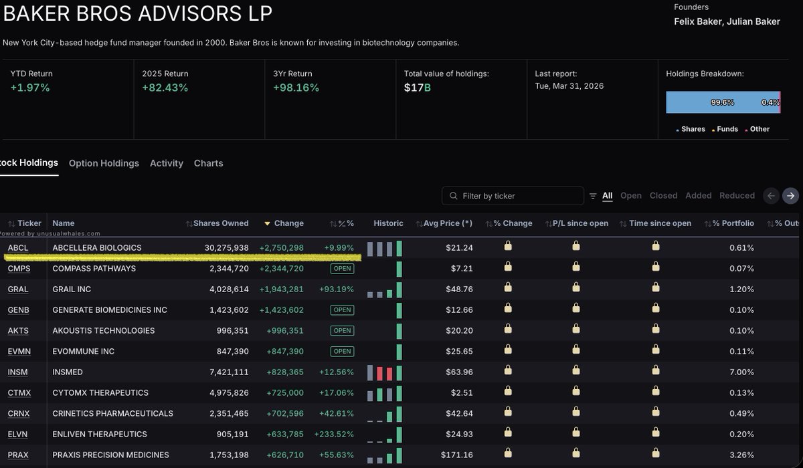Viewport: 803px width, 468px height.
Task: Open the GRAL ticker link
Action: click(x=18, y=289)
